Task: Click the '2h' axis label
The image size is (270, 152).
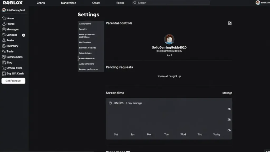Action: coord(229,120)
